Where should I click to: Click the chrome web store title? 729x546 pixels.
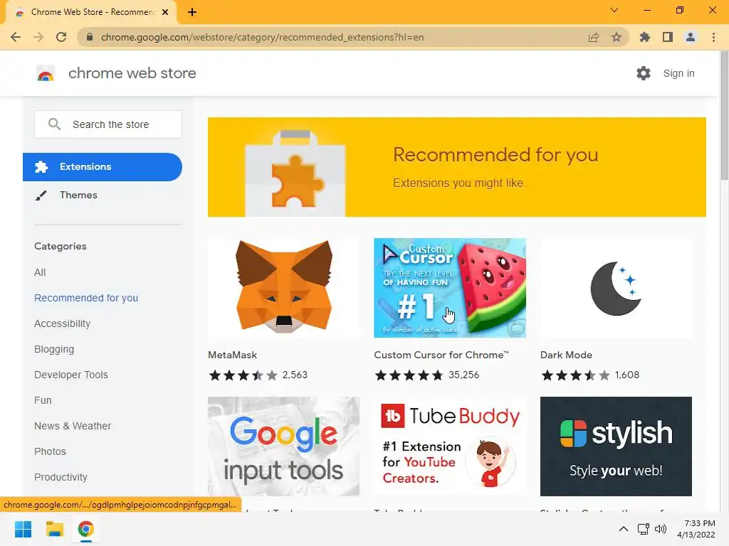[x=132, y=73]
